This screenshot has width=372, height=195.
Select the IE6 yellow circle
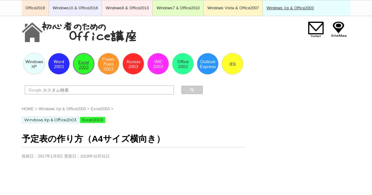click(232, 64)
